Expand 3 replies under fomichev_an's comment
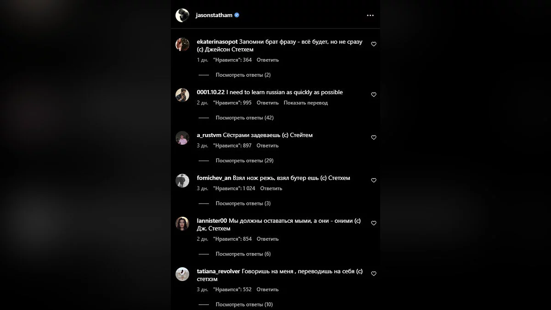The image size is (551, 310). (x=243, y=203)
